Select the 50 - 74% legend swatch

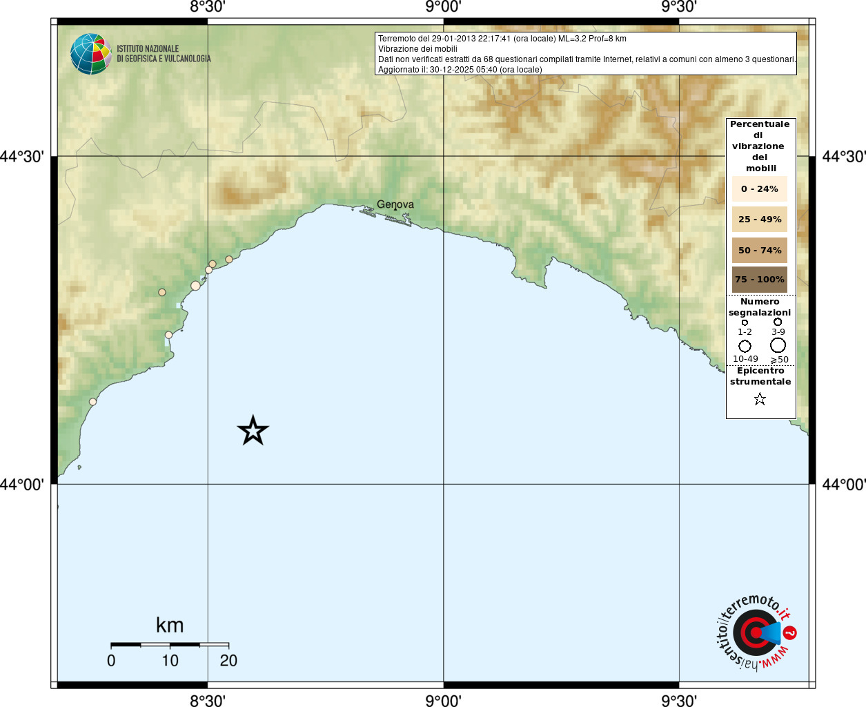point(759,250)
